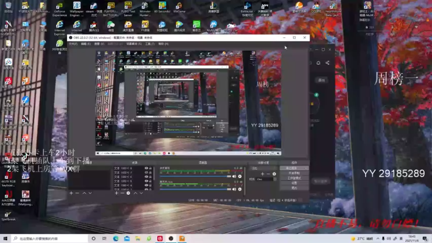The width and height of the screenshot is (432, 243).
Task: Adjust the second mixer channel volume slider
Action: [x=195, y=190]
